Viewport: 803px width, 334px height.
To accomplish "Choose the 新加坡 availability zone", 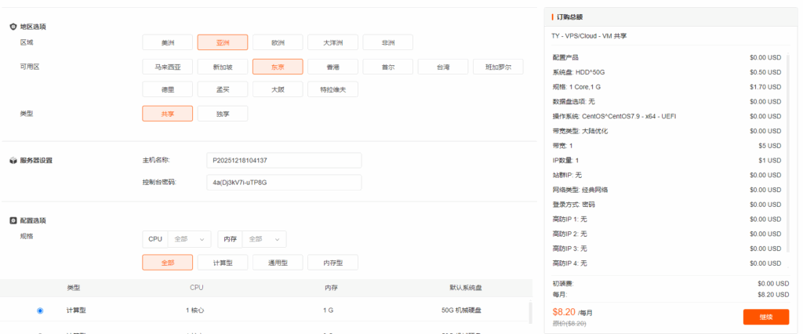I will [x=223, y=67].
